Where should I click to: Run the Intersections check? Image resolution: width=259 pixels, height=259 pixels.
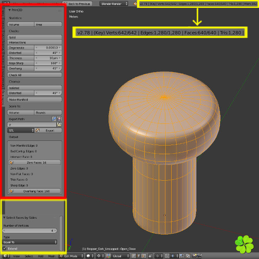coord(34,42)
